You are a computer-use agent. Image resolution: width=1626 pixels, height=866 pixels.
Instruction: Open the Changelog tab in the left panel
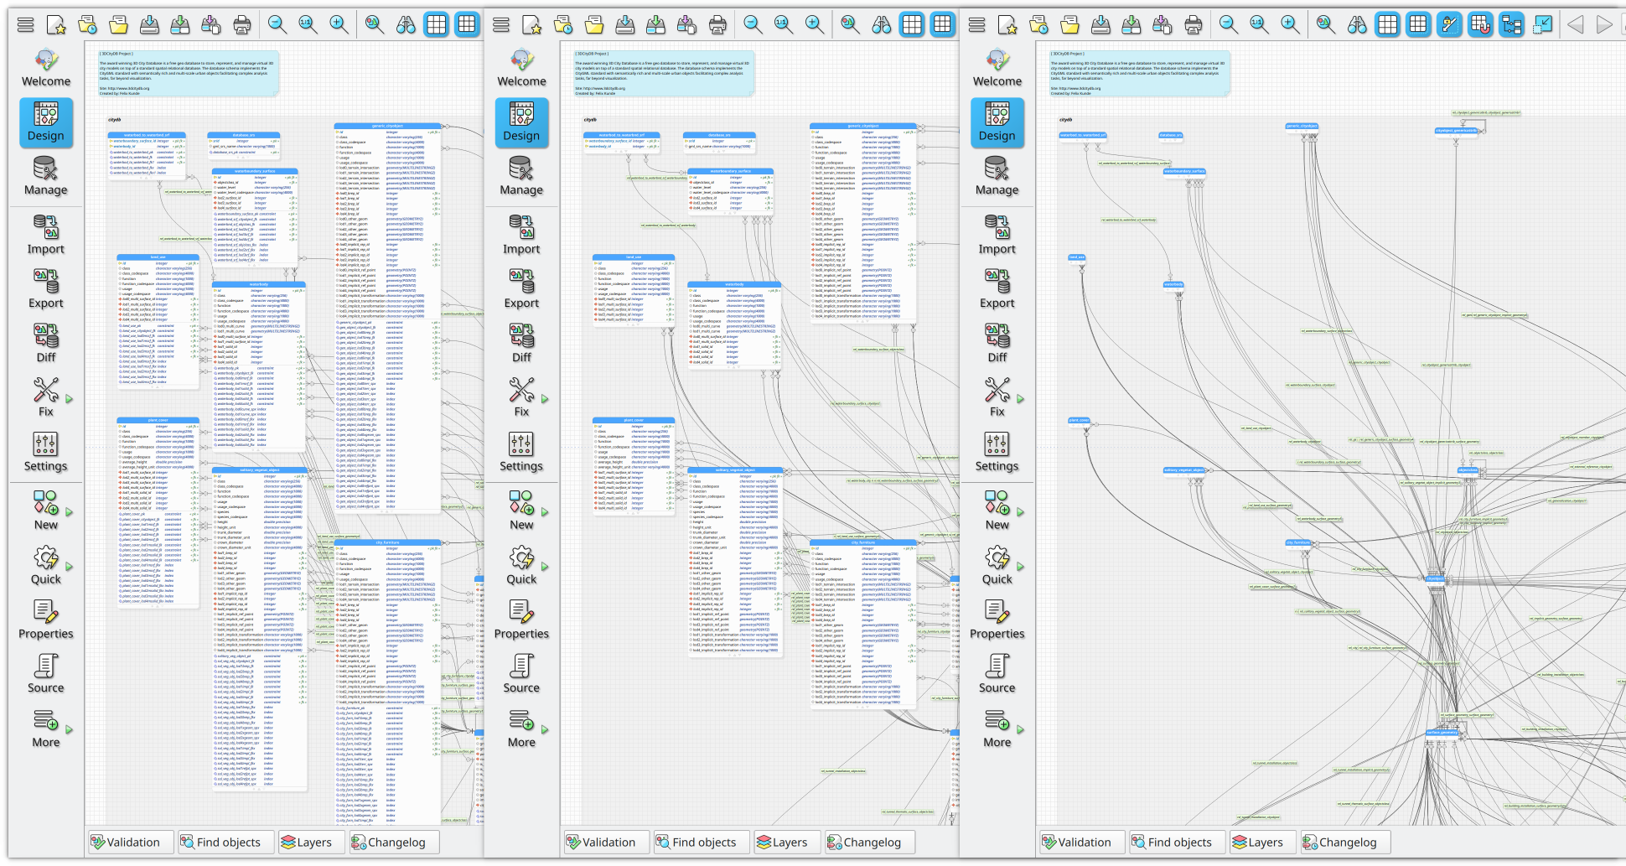394,843
